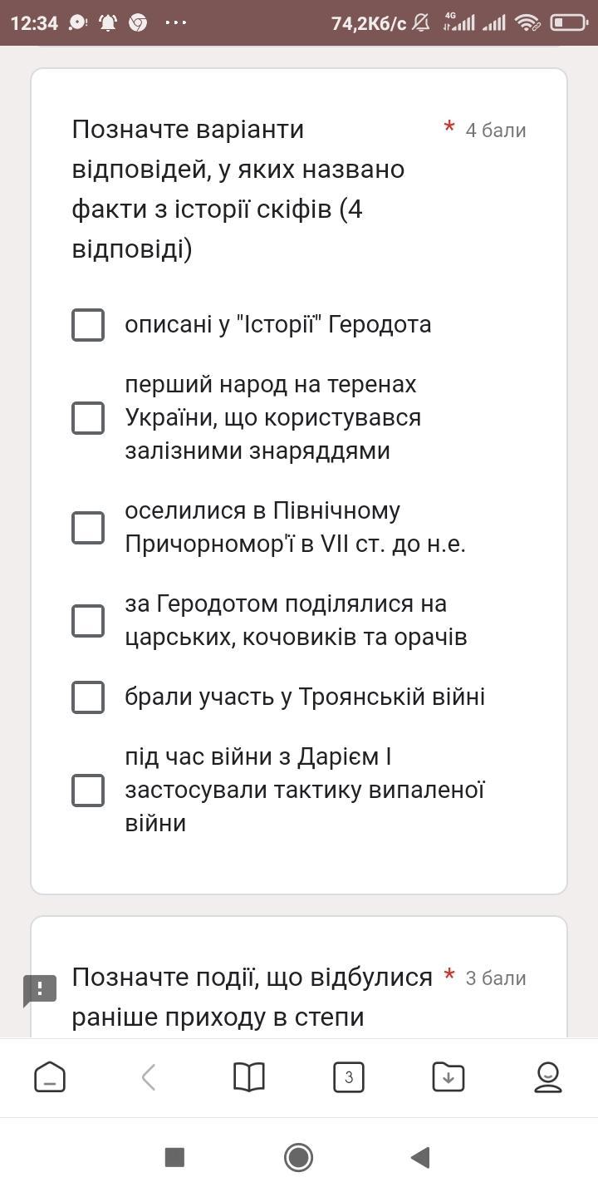Check "описані у Історії Геродота" option
Viewport: 598px width, 1197px height.
(x=88, y=325)
